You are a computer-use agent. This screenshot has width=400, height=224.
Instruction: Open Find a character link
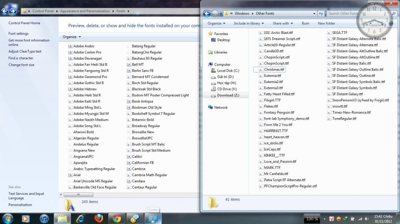(21, 58)
